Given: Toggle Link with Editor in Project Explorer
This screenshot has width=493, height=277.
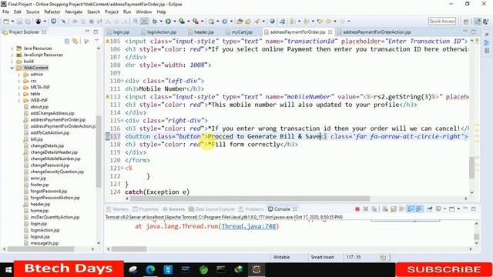Looking at the screenshot, I should (75, 41).
